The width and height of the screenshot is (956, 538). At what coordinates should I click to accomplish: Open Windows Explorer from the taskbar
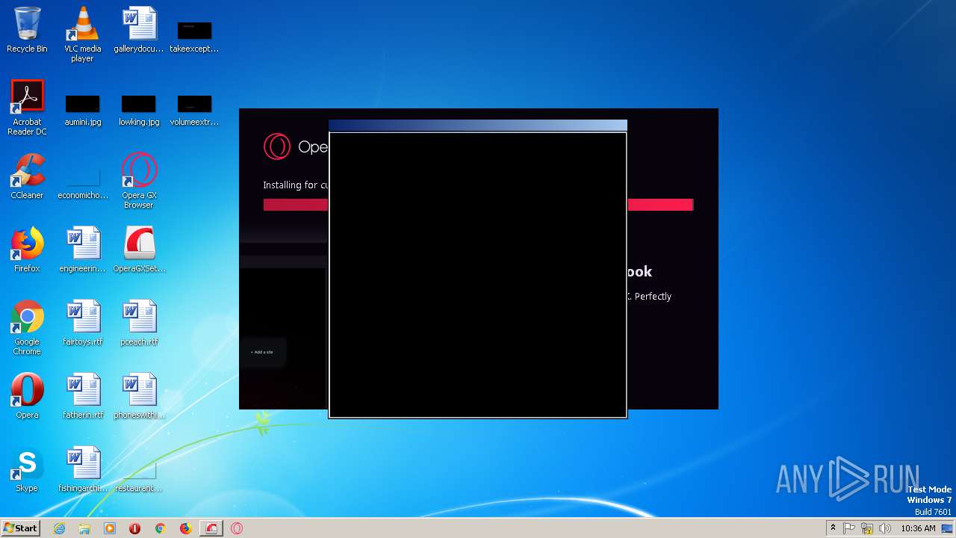point(84,528)
